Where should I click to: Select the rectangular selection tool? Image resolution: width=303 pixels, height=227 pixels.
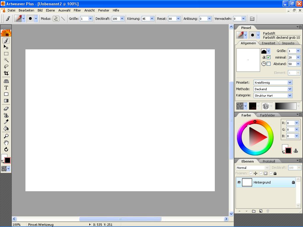click(6, 54)
